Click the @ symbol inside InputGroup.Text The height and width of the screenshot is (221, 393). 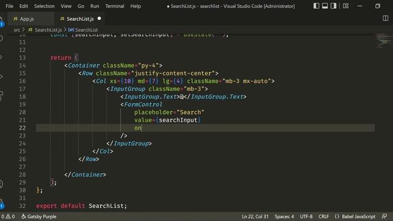pos(182,97)
